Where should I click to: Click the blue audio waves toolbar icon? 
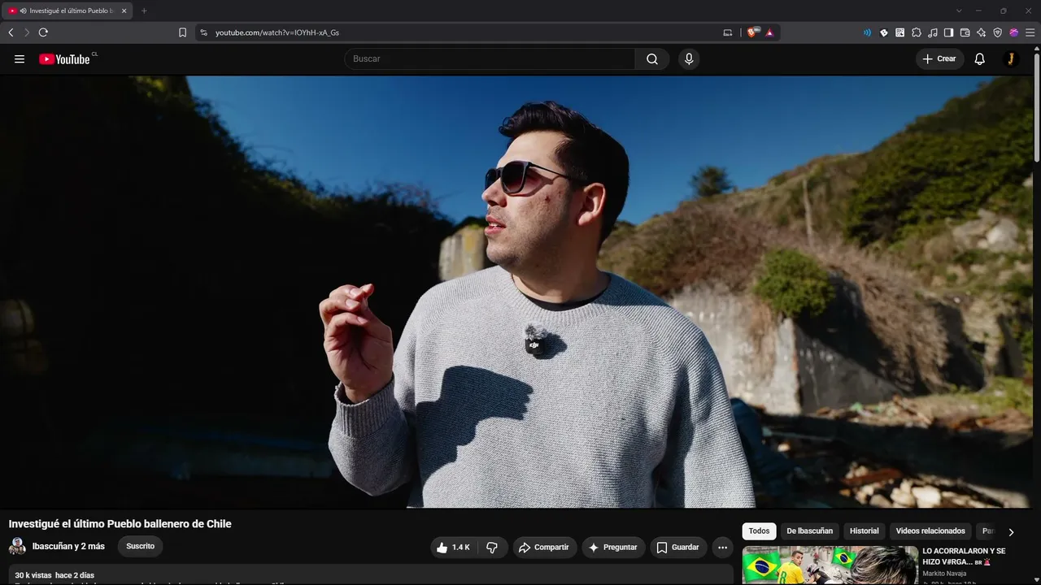(x=867, y=32)
